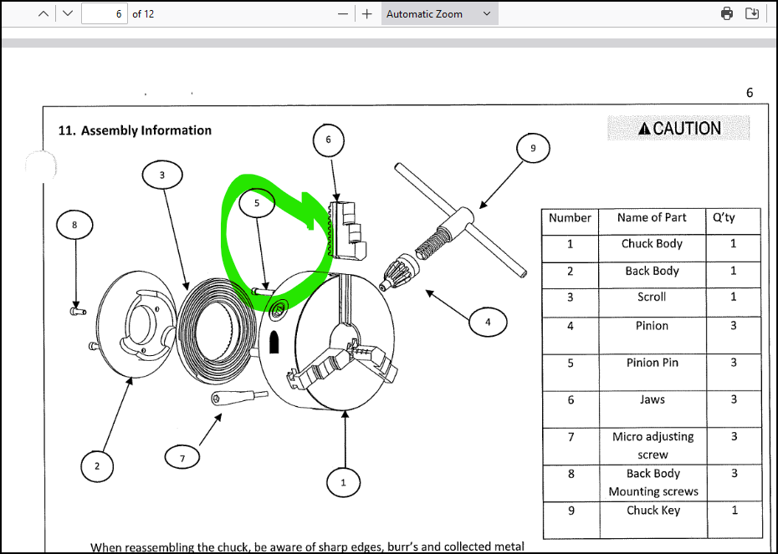778x554 pixels.
Task: Click the circled number 1 callout
Action: [343, 482]
